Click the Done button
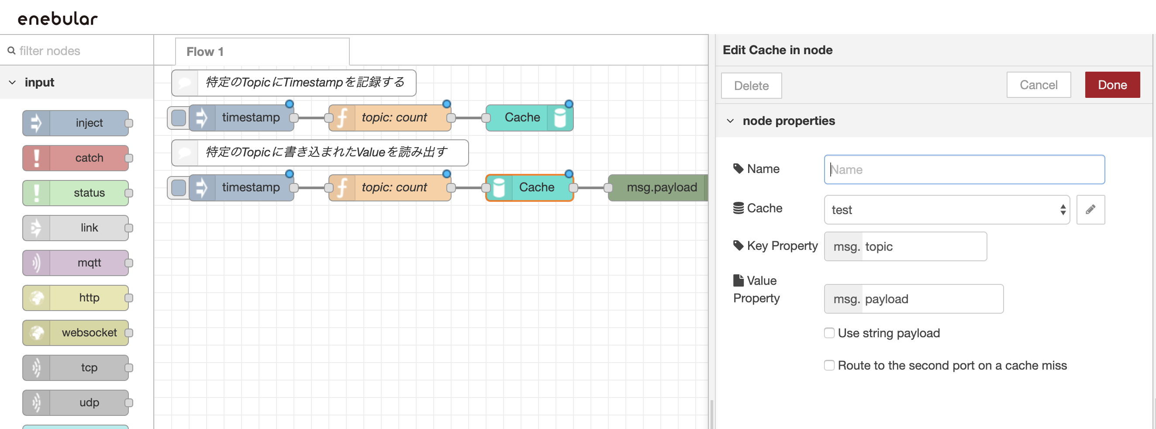 pos(1112,85)
